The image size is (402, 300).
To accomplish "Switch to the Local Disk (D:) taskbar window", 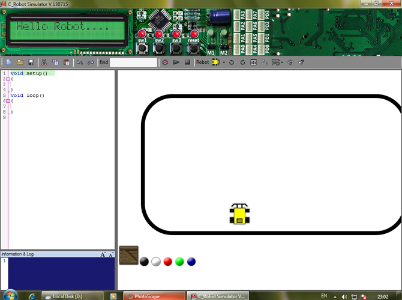I will tap(73, 296).
